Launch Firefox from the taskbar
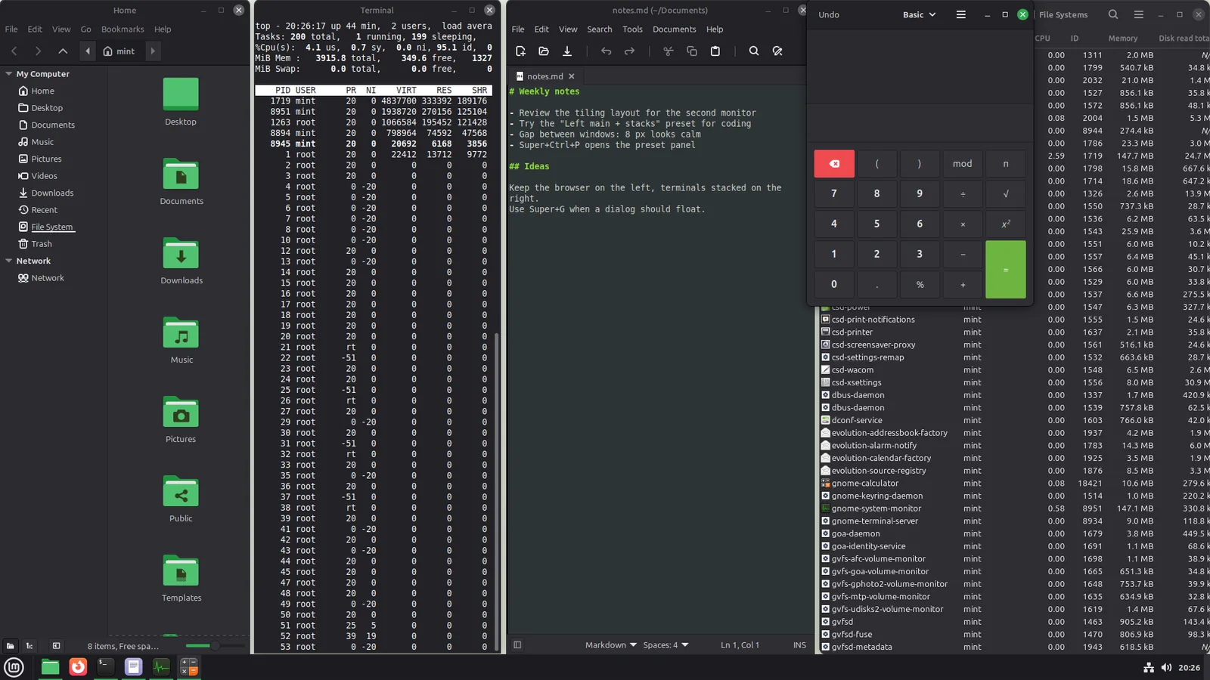Screen dimensions: 1210x680 (x=78, y=667)
